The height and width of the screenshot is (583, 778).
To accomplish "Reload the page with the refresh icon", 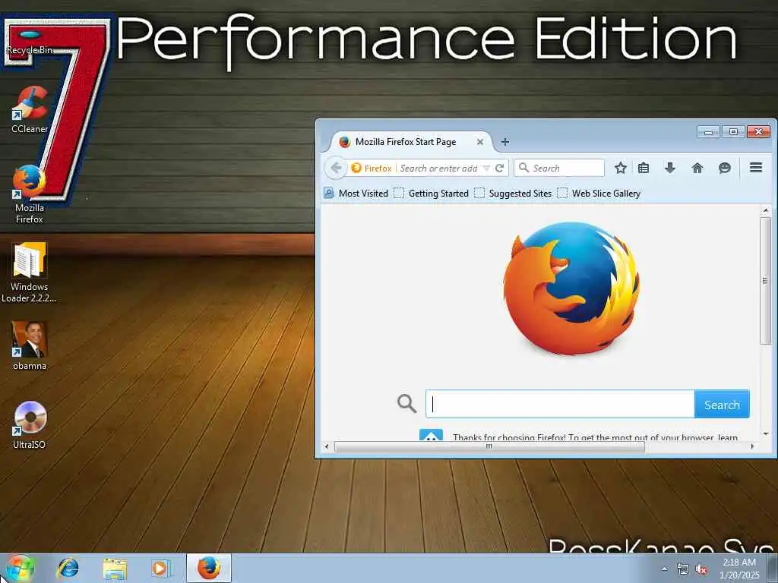I will pyautogui.click(x=500, y=168).
